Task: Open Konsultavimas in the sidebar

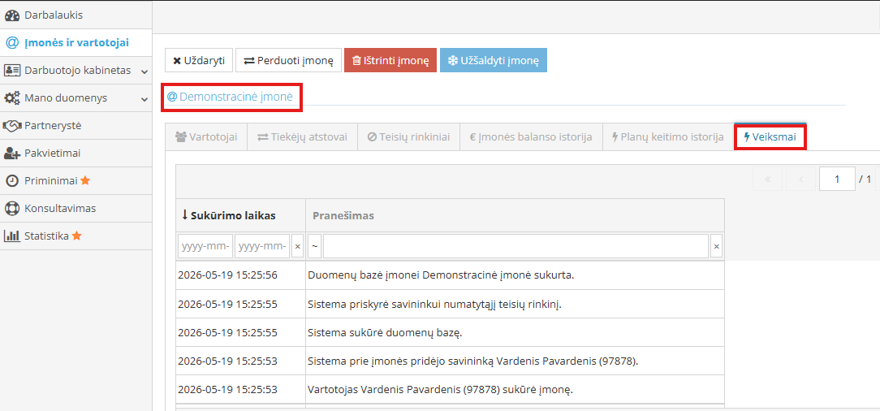Action: [x=75, y=208]
